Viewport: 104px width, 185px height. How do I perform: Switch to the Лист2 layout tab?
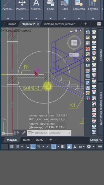(40, 140)
